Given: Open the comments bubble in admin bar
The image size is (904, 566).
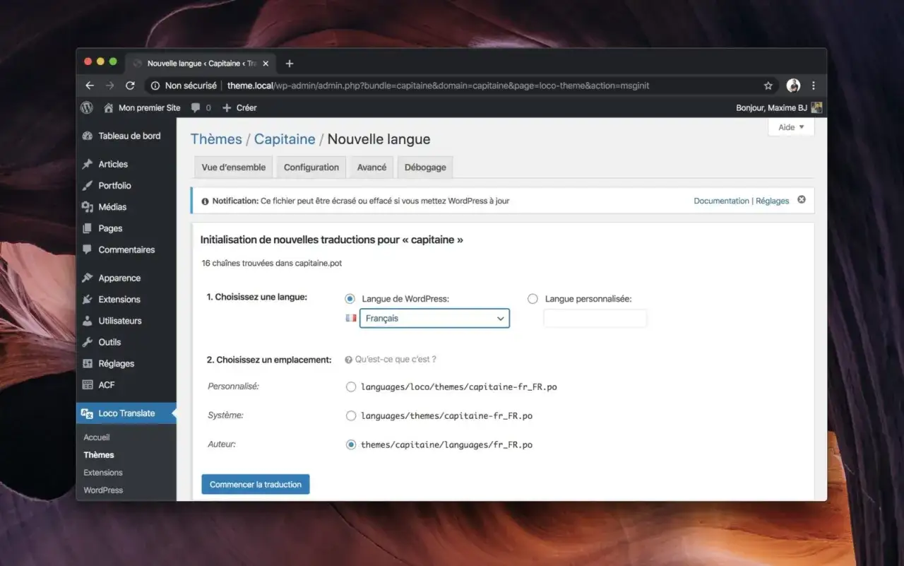Looking at the screenshot, I should pyautogui.click(x=196, y=108).
